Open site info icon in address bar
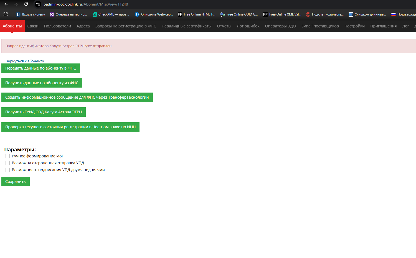This screenshot has height=258, width=416. point(38,4)
